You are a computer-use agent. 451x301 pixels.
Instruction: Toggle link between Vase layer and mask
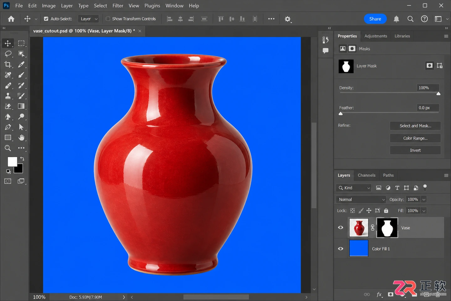pyautogui.click(x=373, y=228)
